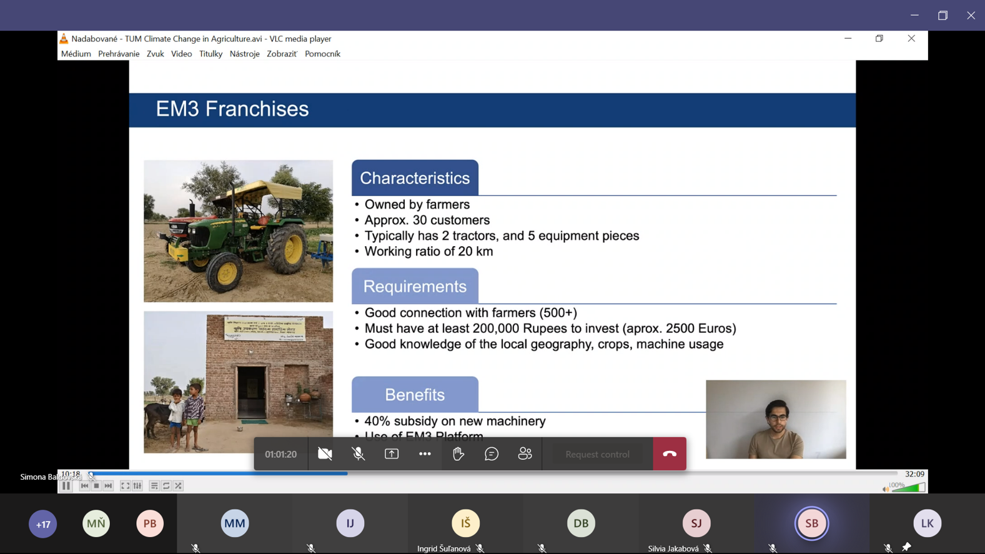
Task: Open the Titulky menu
Action: 210,54
